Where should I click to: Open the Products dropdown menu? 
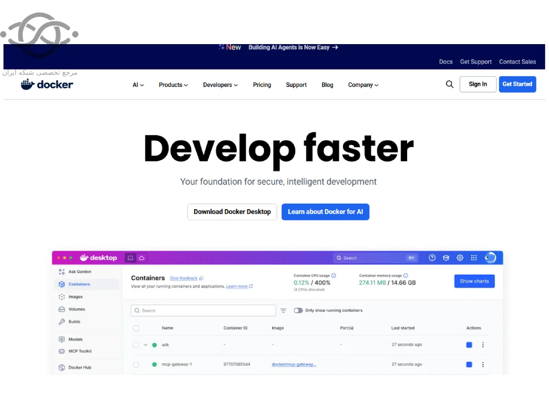[173, 85]
